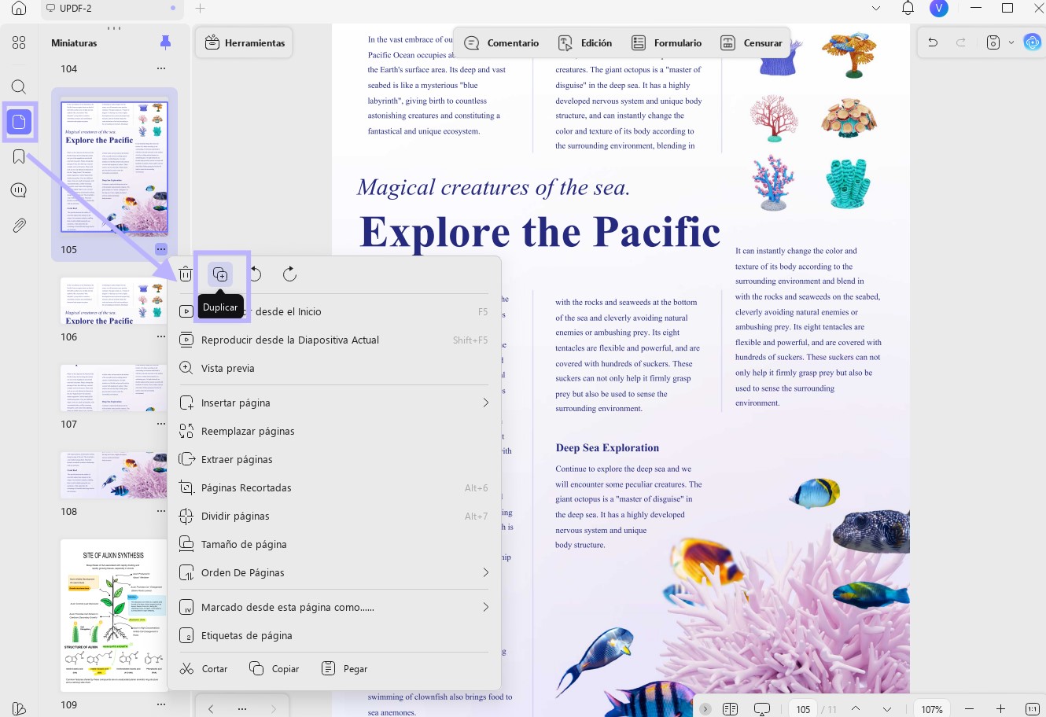The image size is (1046, 717).
Task: Open the zoom level 107% dropdown
Action: pyautogui.click(x=932, y=709)
